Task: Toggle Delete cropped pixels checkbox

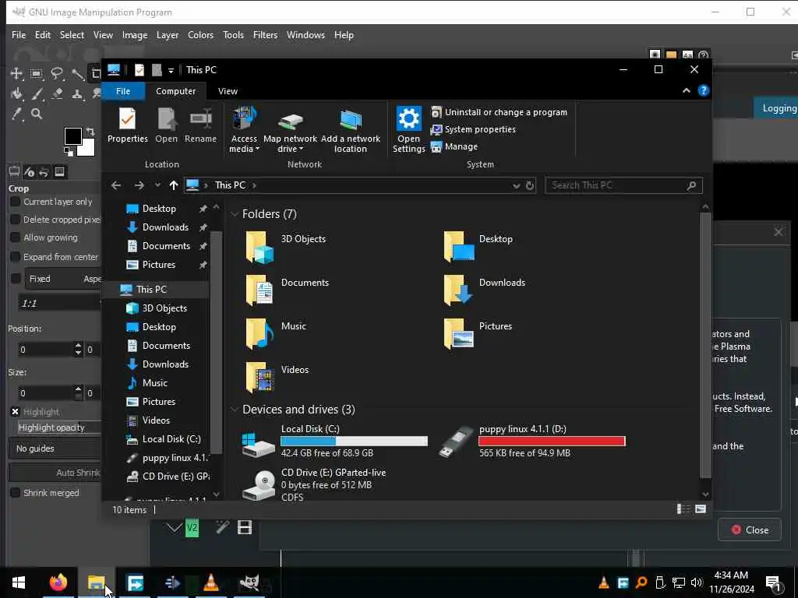Action: (x=16, y=220)
